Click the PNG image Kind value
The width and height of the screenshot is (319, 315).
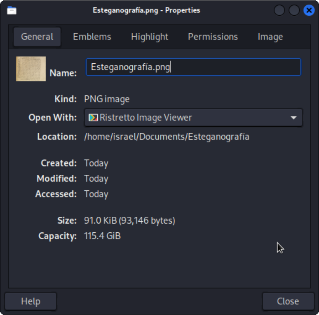pyautogui.click(x=107, y=99)
